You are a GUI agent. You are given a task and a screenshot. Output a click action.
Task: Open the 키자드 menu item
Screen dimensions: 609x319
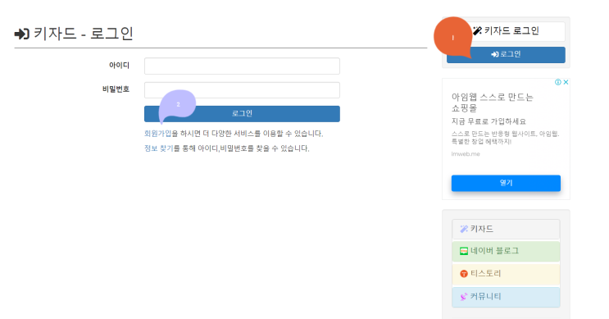(x=506, y=229)
